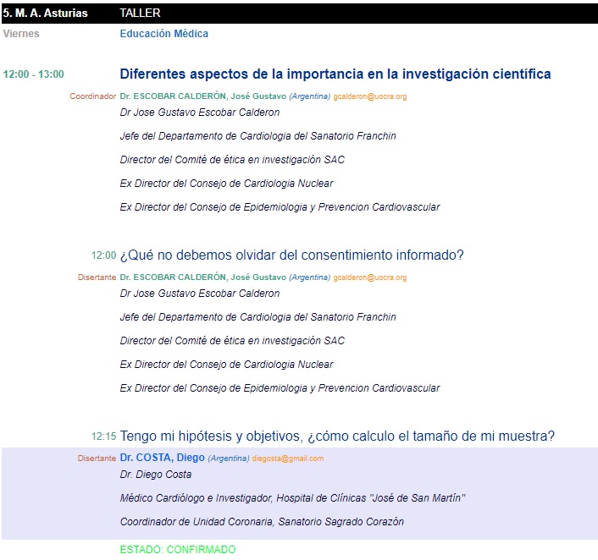Open the "Educación Médica" category link
598x560 pixels.
pyautogui.click(x=164, y=34)
